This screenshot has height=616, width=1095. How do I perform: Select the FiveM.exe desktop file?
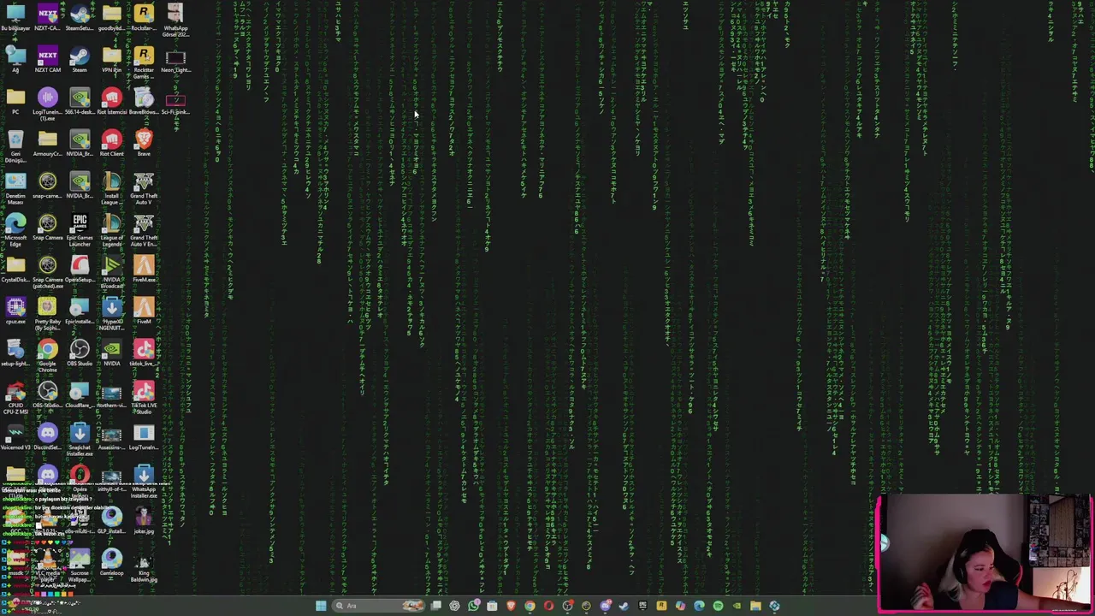(x=144, y=269)
